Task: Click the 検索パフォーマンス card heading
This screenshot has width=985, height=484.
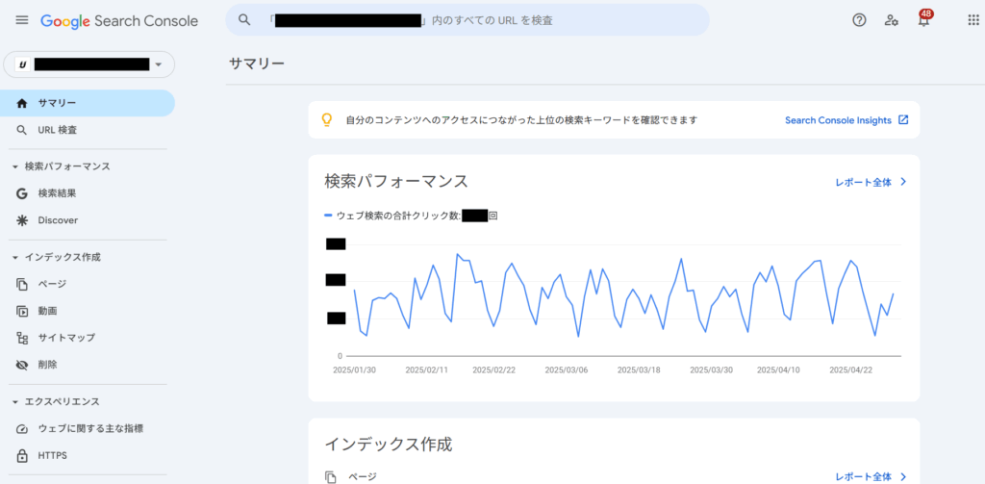Action: [x=396, y=182]
